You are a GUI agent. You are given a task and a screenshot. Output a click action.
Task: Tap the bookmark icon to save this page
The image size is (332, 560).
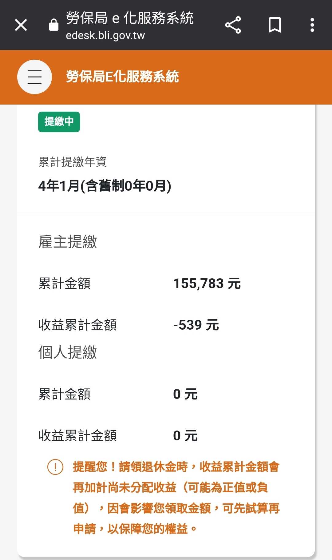pyautogui.click(x=275, y=25)
